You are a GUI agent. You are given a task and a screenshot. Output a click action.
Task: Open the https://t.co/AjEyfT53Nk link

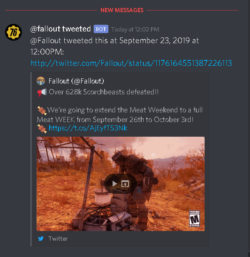coord(88,128)
